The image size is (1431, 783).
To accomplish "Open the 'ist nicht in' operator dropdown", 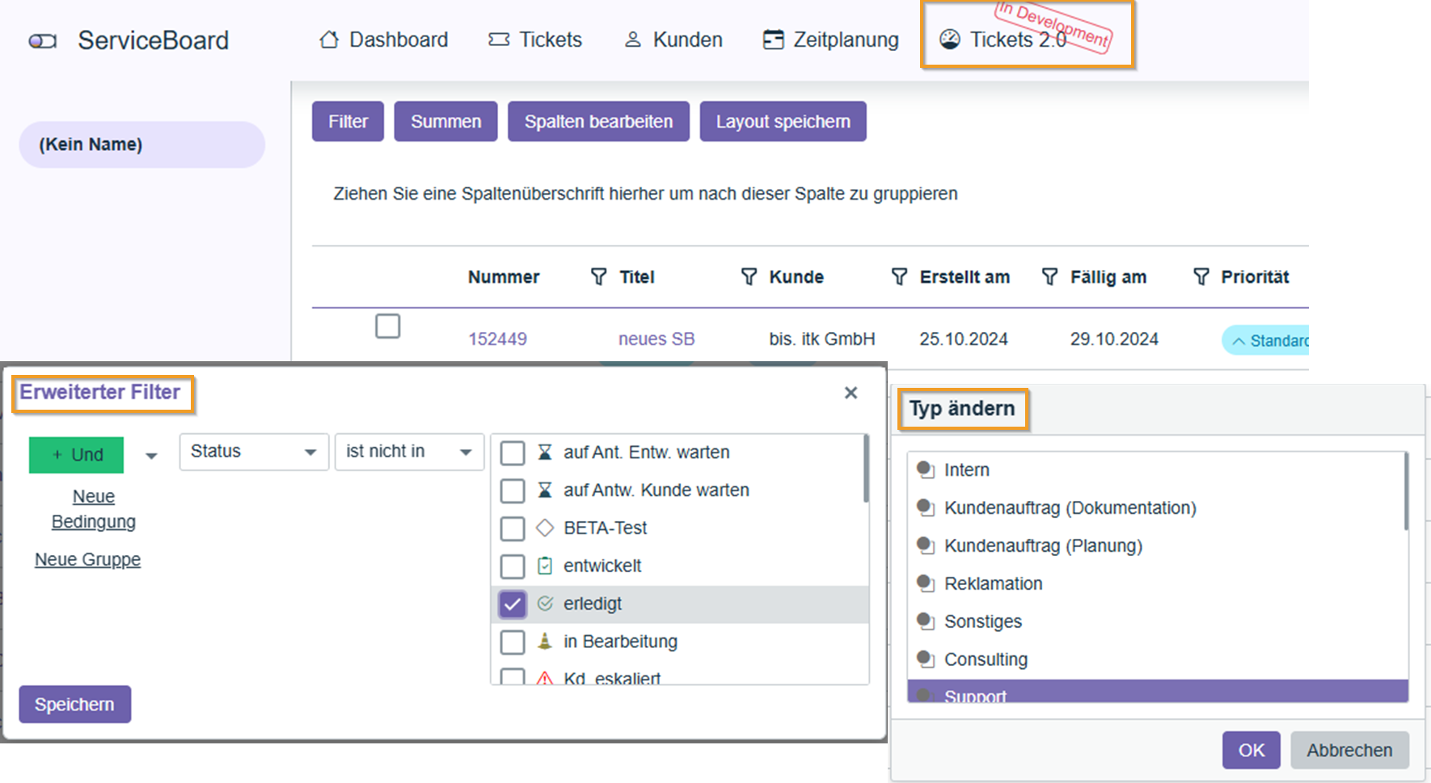I will (408, 452).
